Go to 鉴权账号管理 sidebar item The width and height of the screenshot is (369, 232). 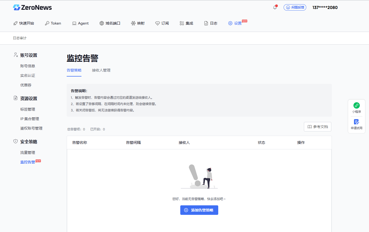click(31, 128)
